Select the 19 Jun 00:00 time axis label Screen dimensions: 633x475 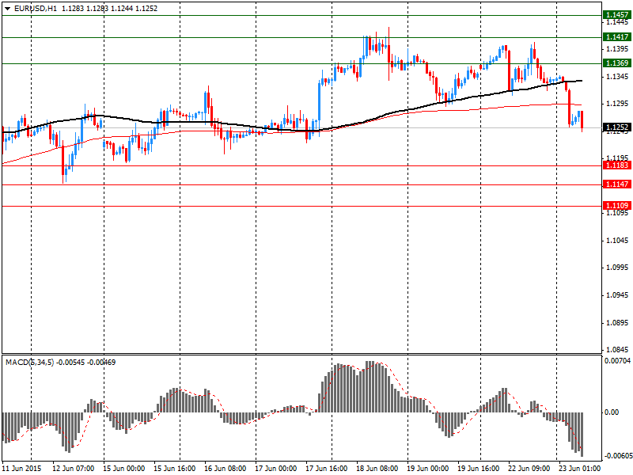427,469
